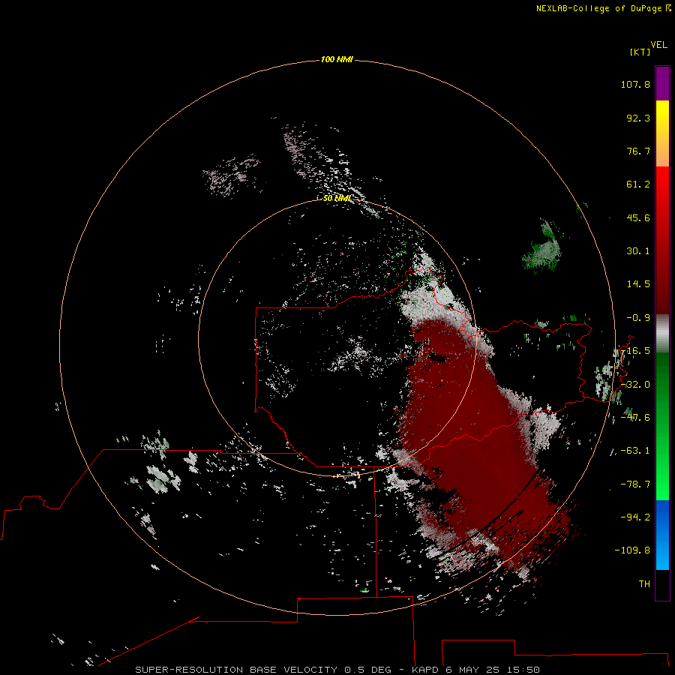
Task: Pick the gray near-zero color bar segment
Action: [662, 334]
